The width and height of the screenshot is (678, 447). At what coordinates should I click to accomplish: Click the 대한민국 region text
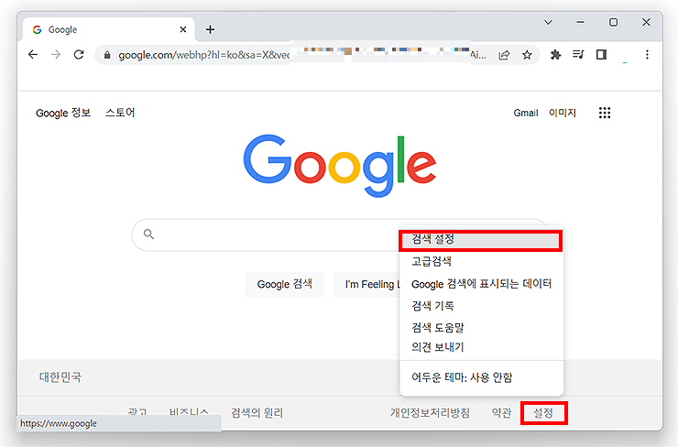tap(60, 377)
